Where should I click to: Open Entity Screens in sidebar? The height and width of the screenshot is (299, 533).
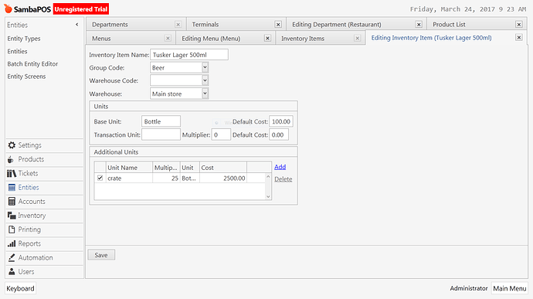pyautogui.click(x=26, y=76)
